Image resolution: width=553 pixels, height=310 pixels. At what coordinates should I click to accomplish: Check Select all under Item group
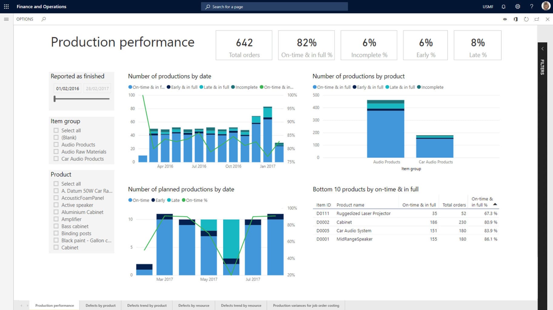tap(56, 130)
